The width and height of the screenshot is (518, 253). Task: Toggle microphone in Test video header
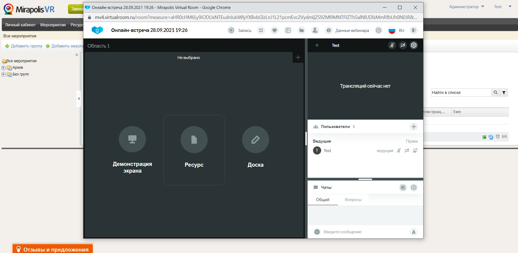[x=392, y=45]
